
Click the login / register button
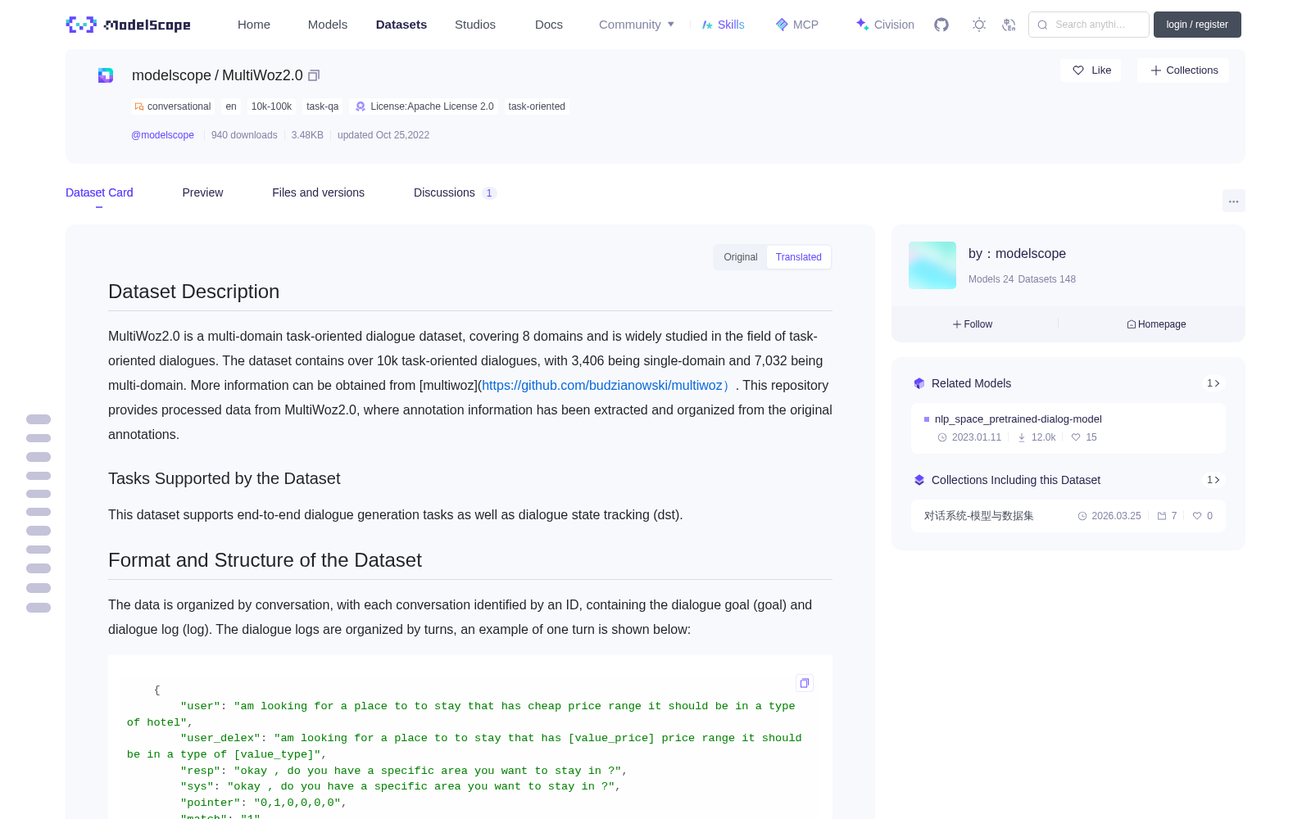(1197, 25)
